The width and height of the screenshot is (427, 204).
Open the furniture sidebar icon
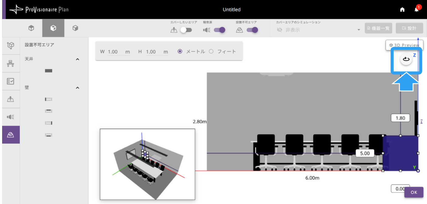click(x=11, y=64)
